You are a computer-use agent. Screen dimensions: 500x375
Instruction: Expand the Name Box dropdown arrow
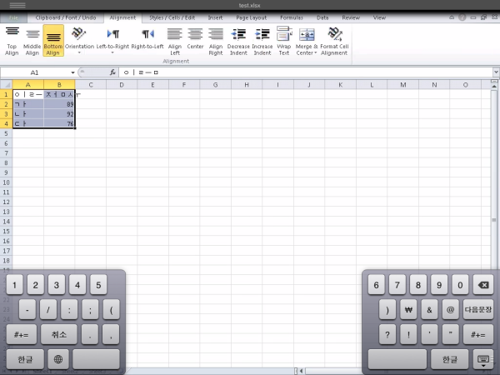[x=72, y=72]
